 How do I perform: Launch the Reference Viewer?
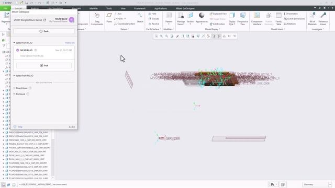pos(323,19)
